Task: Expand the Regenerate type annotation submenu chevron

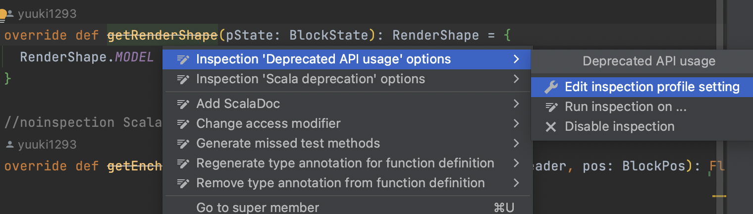Action: click(x=516, y=163)
